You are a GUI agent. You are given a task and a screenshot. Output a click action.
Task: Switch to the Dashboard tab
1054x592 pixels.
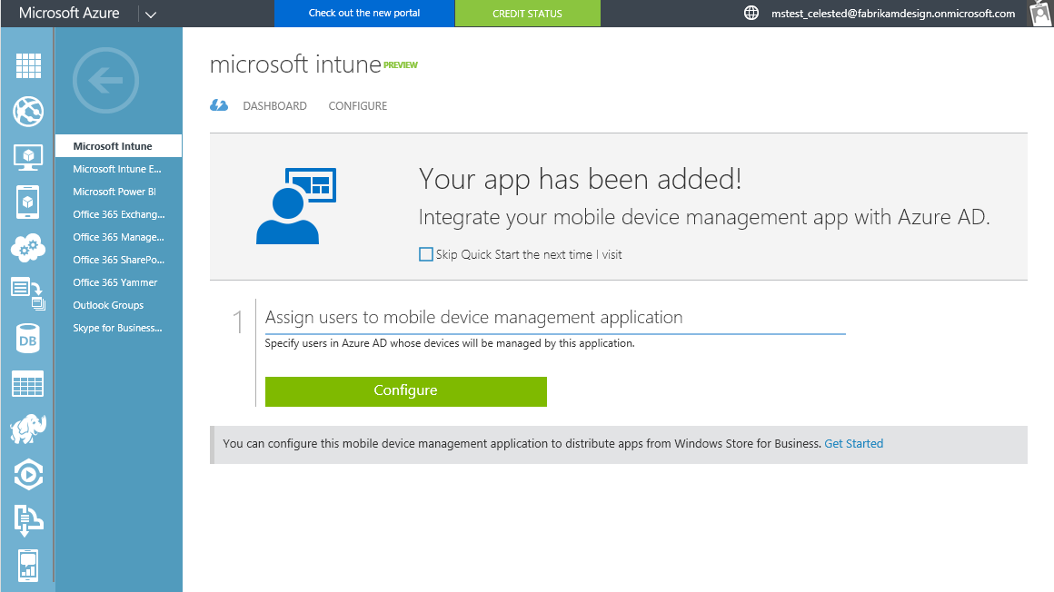(275, 106)
